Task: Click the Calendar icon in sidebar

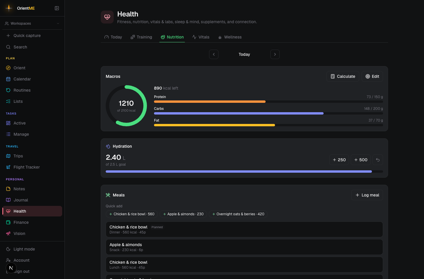Action: [8, 79]
